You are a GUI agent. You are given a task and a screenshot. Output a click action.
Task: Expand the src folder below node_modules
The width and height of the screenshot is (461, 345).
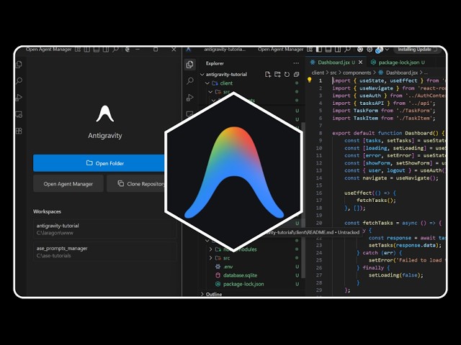210,258
